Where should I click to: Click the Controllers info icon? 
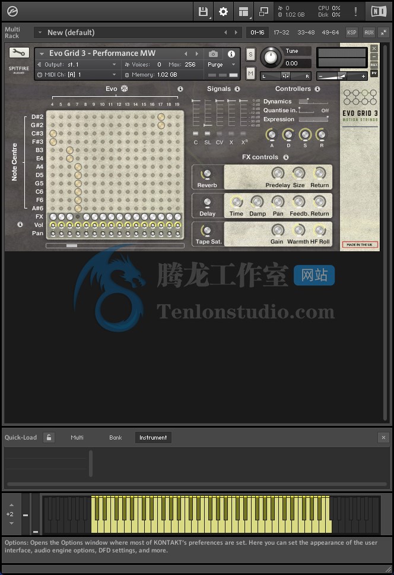click(x=317, y=89)
